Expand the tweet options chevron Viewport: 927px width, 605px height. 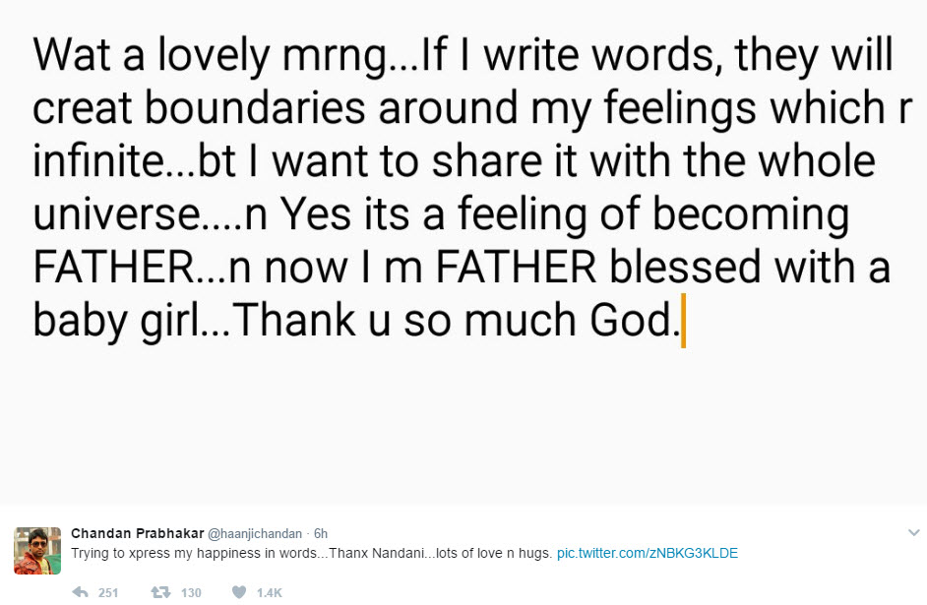pos(912,532)
